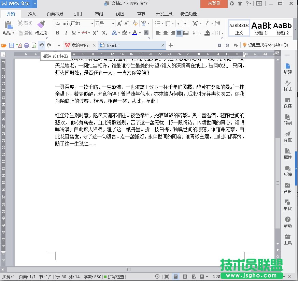Switch to the 插入 ribbon tab
The image size is (298, 281).
[32, 14]
